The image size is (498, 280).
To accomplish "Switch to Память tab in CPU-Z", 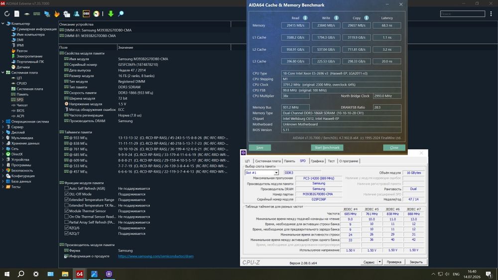I will [289, 161].
